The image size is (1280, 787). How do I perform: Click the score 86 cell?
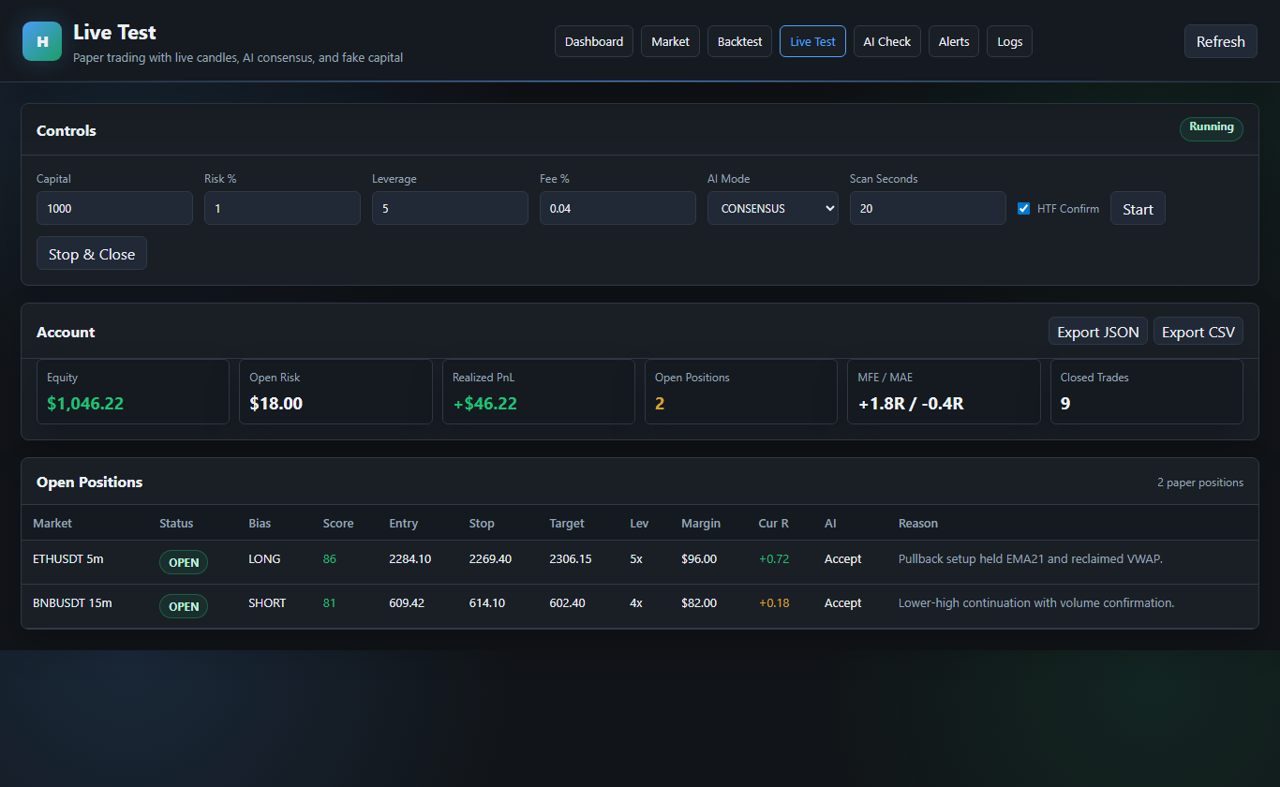pos(330,558)
